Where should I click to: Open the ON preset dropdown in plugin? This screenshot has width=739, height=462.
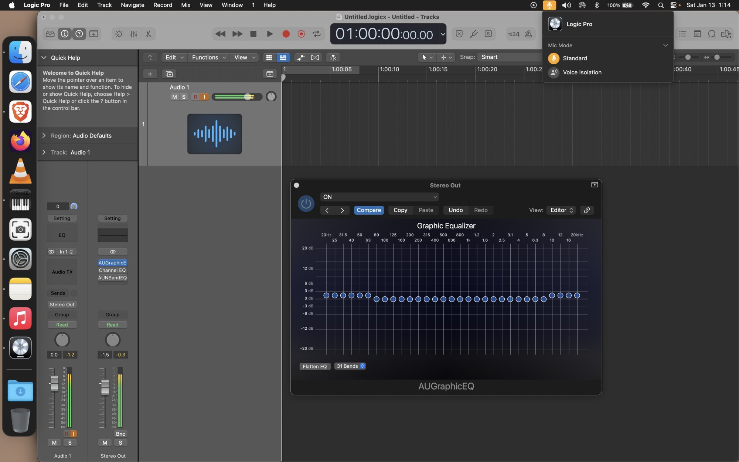379,197
